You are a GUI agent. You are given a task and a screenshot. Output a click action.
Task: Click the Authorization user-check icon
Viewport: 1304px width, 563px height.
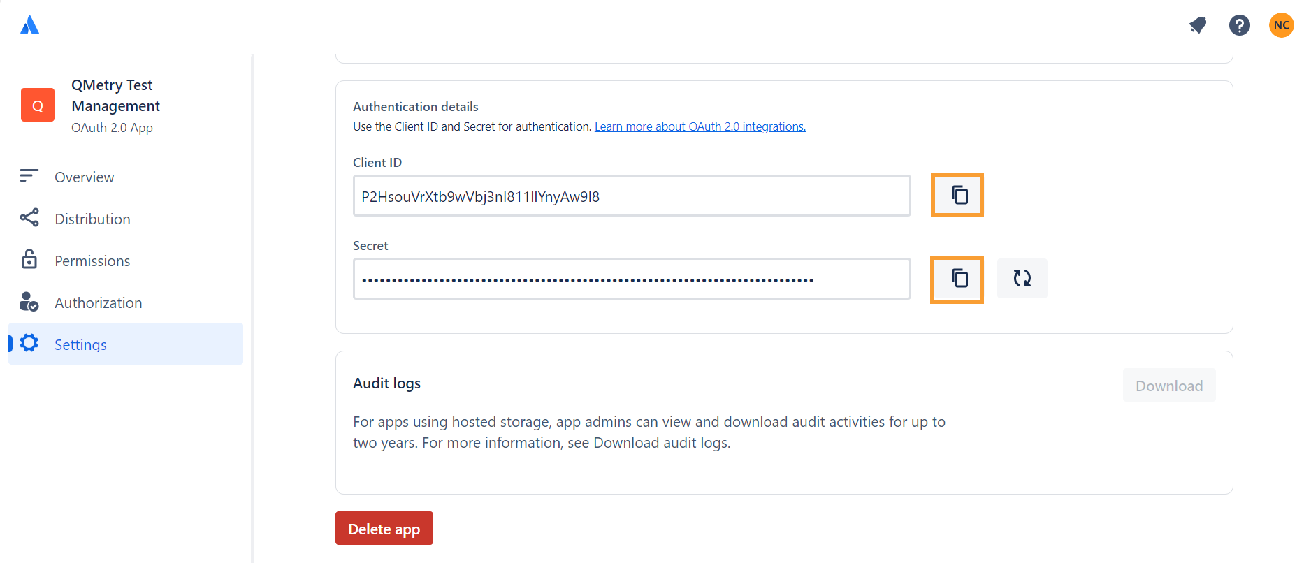29,302
